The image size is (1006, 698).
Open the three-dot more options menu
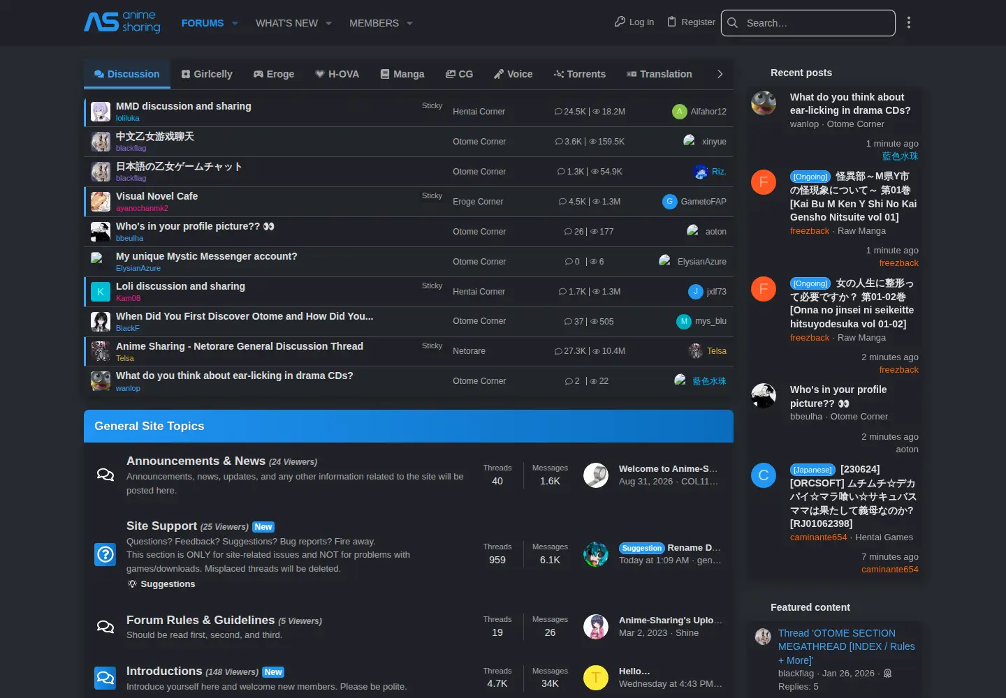pyautogui.click(x=909, y=22)
